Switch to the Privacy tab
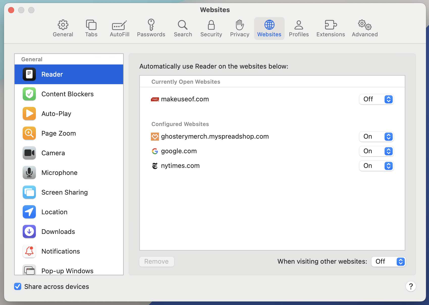429x305 pixels. coord(239,28)
